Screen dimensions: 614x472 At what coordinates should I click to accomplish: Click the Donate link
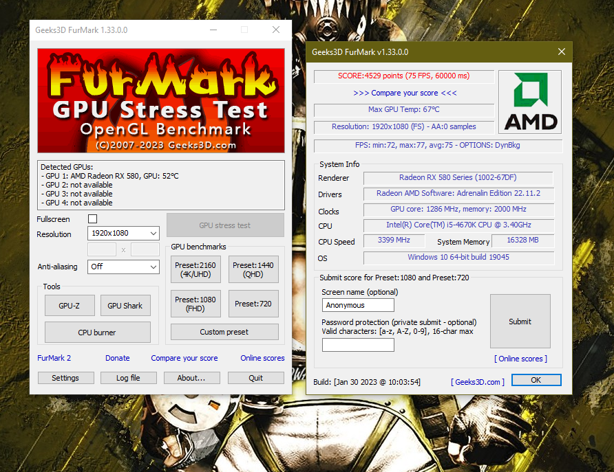point(117,358)
